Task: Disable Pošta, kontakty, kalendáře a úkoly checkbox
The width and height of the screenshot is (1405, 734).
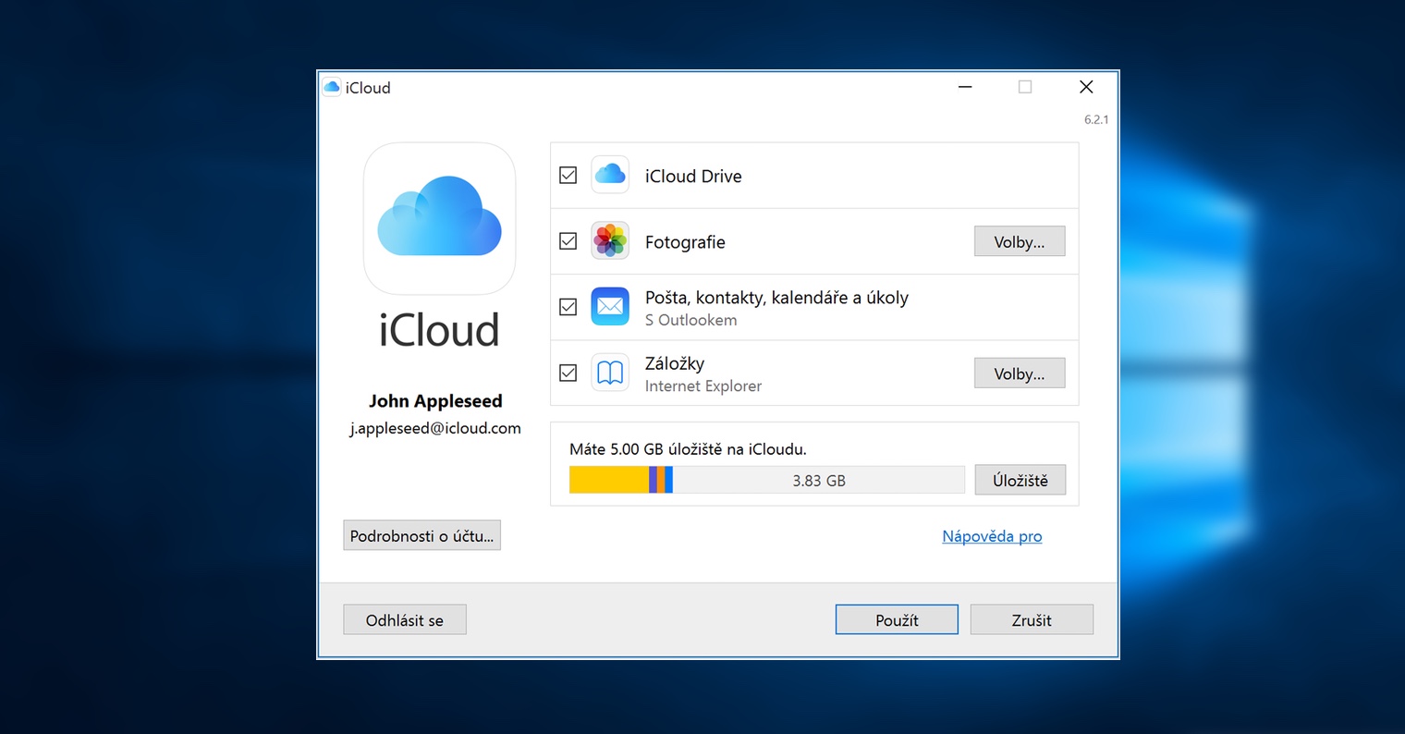Action: point(568,307)
